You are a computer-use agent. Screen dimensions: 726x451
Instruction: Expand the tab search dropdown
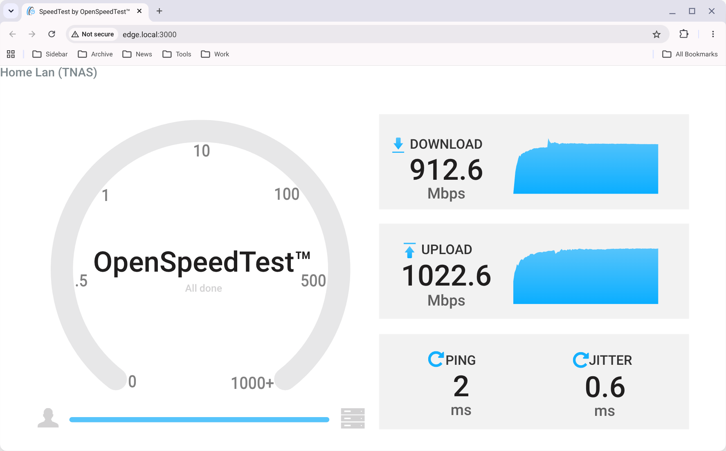tap(11, 11)
